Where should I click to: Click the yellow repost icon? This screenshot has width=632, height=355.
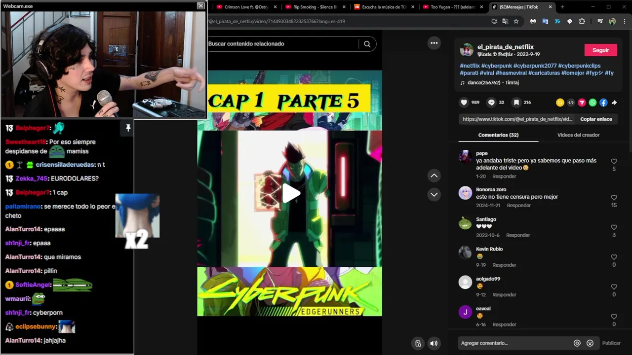pyautogui.click(x=560, y=103)
